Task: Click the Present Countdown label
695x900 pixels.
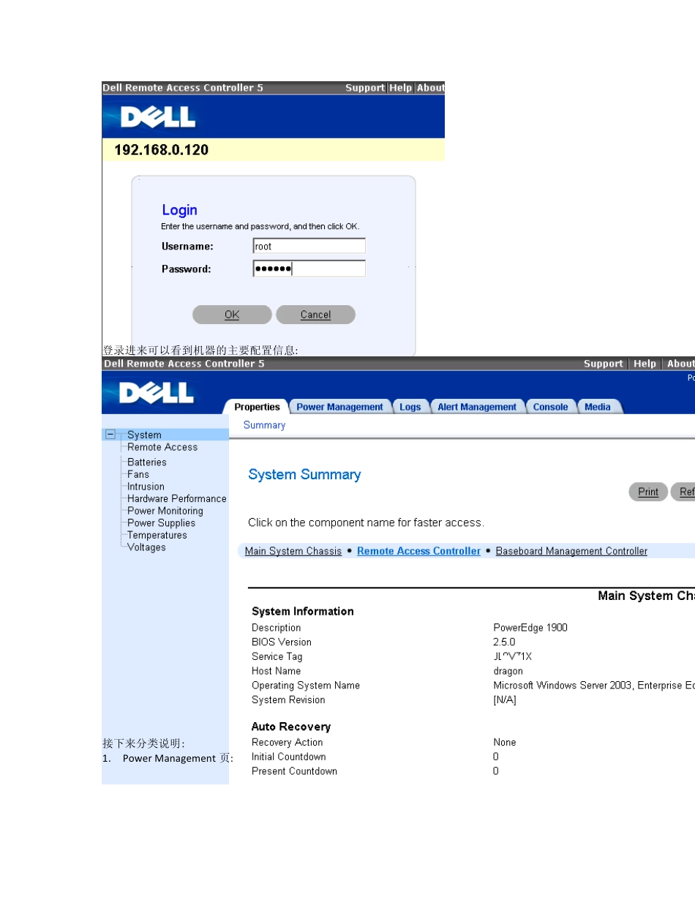Action: pos(295,771)
